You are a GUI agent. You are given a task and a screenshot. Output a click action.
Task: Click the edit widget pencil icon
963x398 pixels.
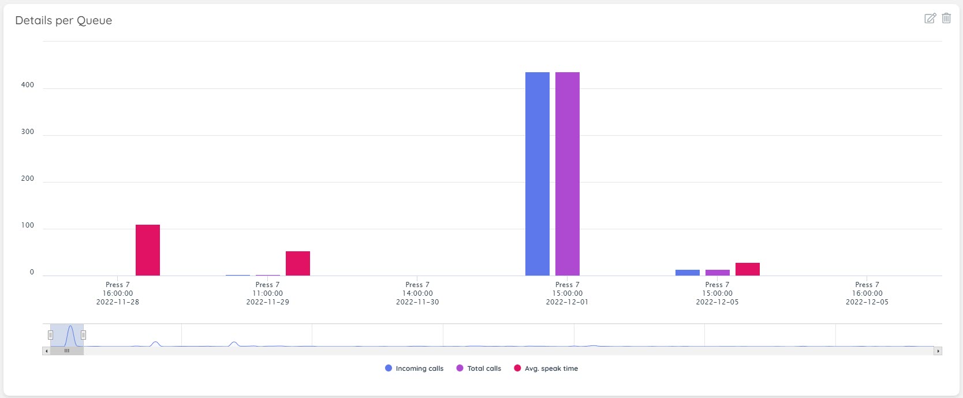(930, 18)
